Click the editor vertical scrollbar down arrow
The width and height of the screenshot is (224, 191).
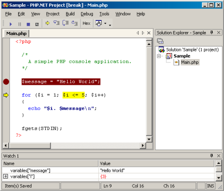click(x=149, y=140)
